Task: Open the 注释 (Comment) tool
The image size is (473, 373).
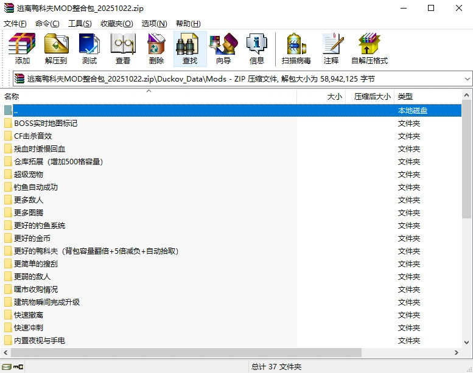Action: click(x=331, y=49)
